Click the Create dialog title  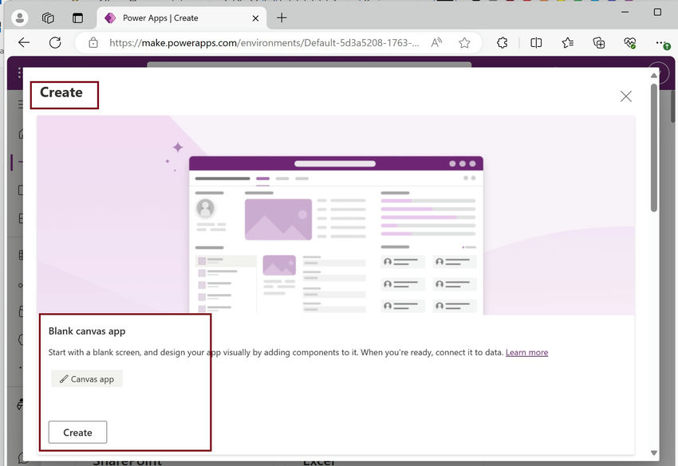[61, 92]
